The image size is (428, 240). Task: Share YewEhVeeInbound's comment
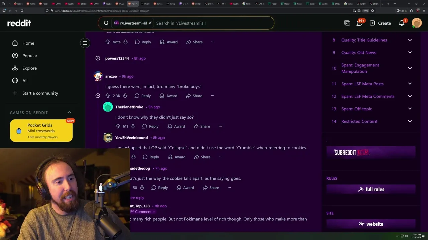click(202, 157)
